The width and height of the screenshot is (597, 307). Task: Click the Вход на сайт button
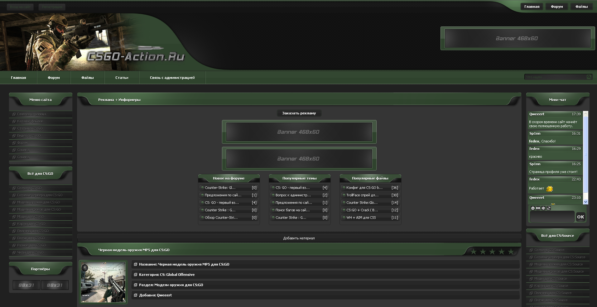pyautogui.click(x=20, y=7)
